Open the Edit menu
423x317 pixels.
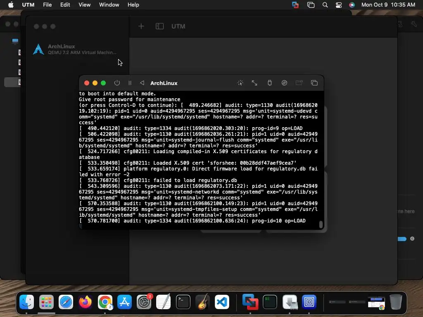[65, 5]
